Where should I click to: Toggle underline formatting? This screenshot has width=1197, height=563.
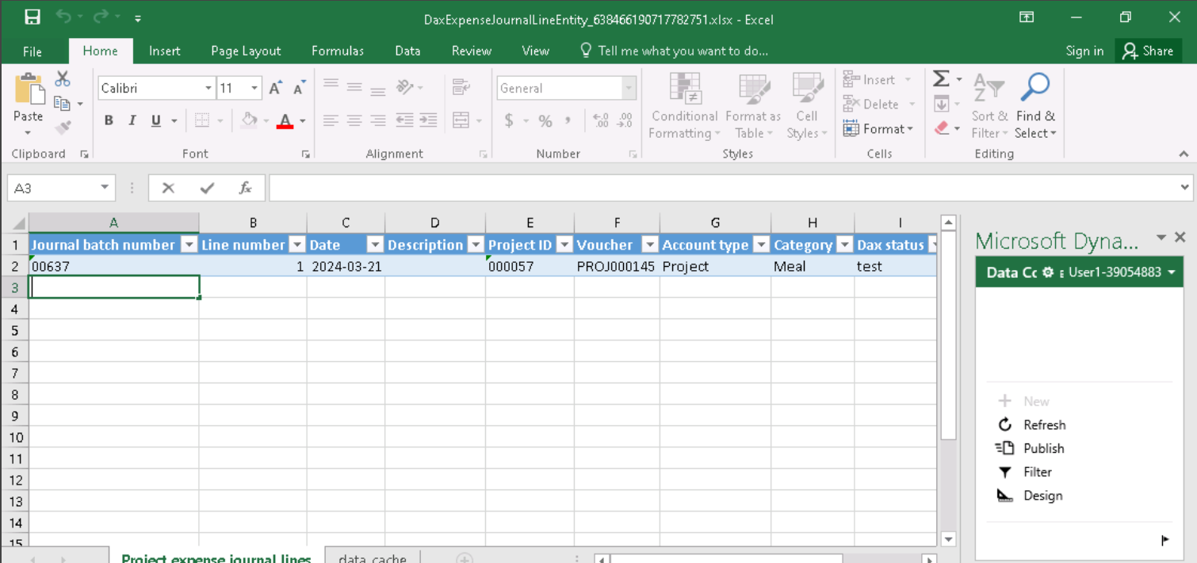(155, 120)
